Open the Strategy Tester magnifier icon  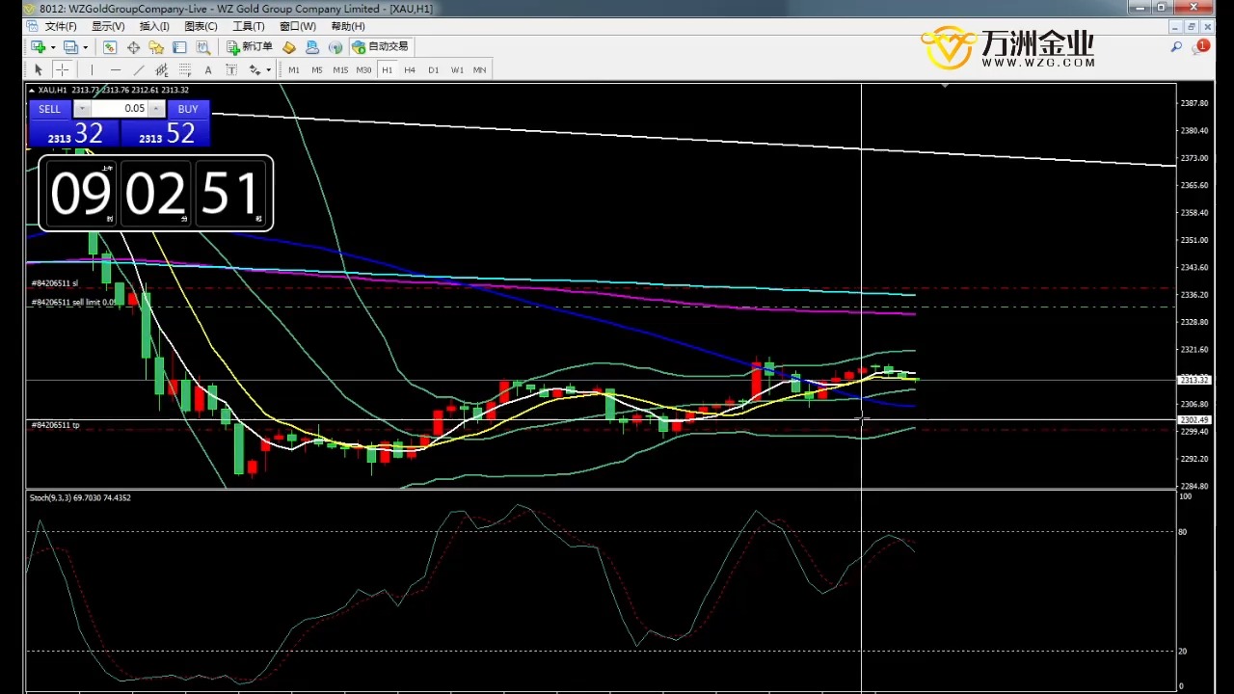tap(203, 46)
